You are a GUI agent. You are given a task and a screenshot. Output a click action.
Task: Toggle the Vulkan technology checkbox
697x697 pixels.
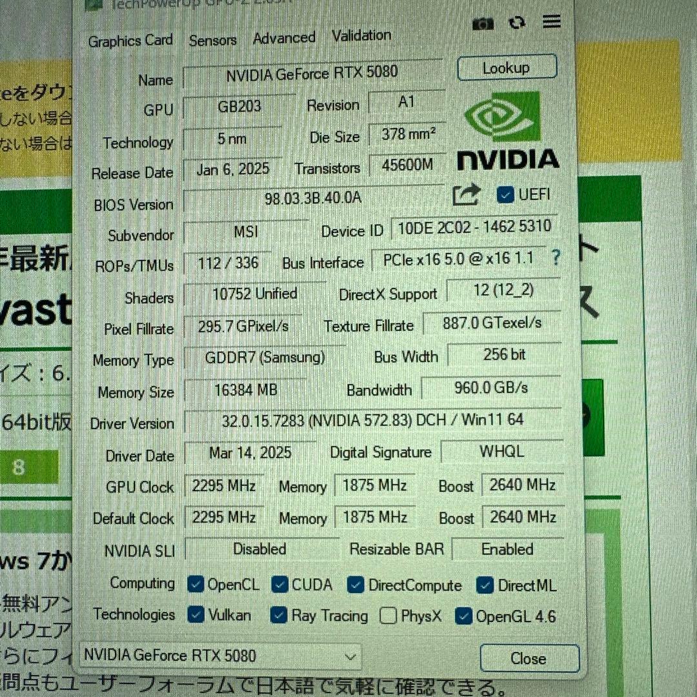click(x=196, y=615)
